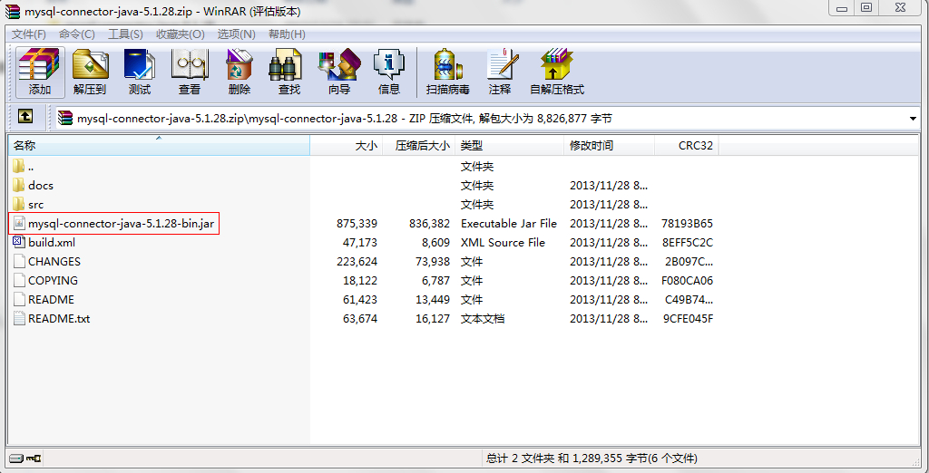Click the type cell XML Source File

point(503,243)
